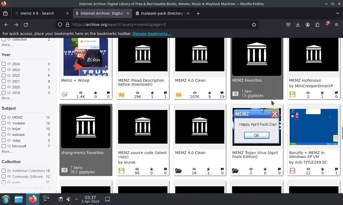The height and width of the screenshot is (205, 343).
Task: Check the 2021 year filter checkbox
Action: (3, 81)
